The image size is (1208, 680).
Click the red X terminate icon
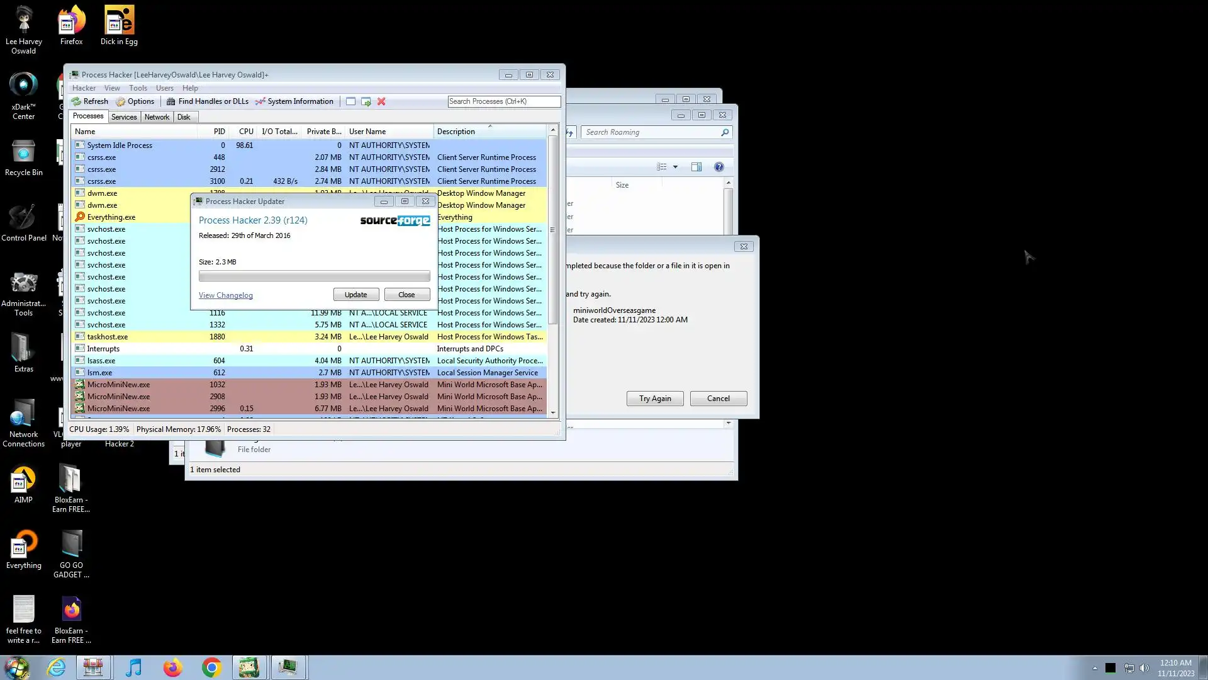pyautogui.click(x=381, y=101)
